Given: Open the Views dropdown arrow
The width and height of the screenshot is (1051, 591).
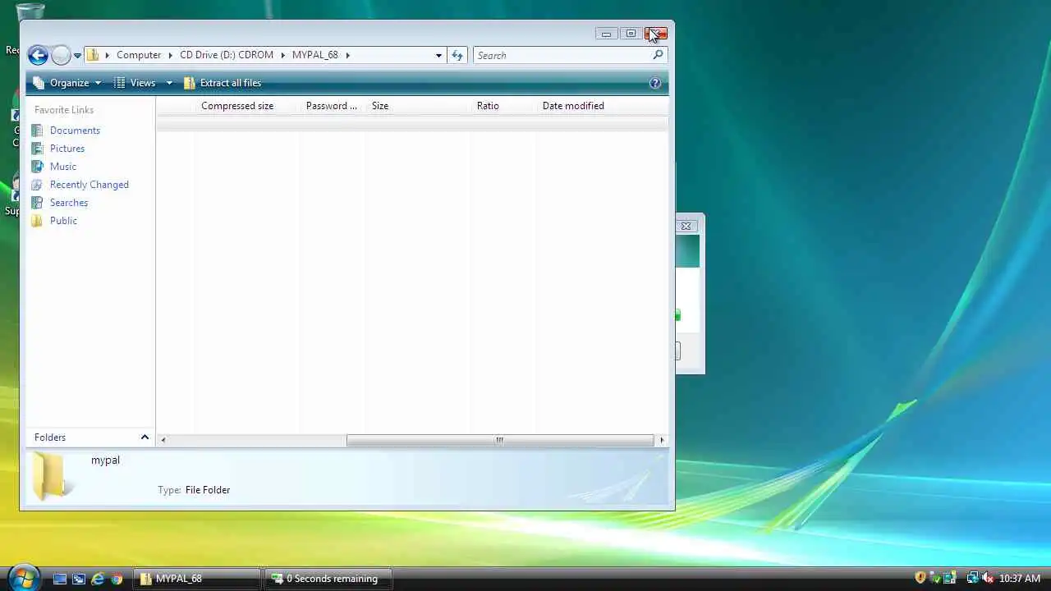Looking at the screenshot, I should pyautogui.click(x=169, y=83).
